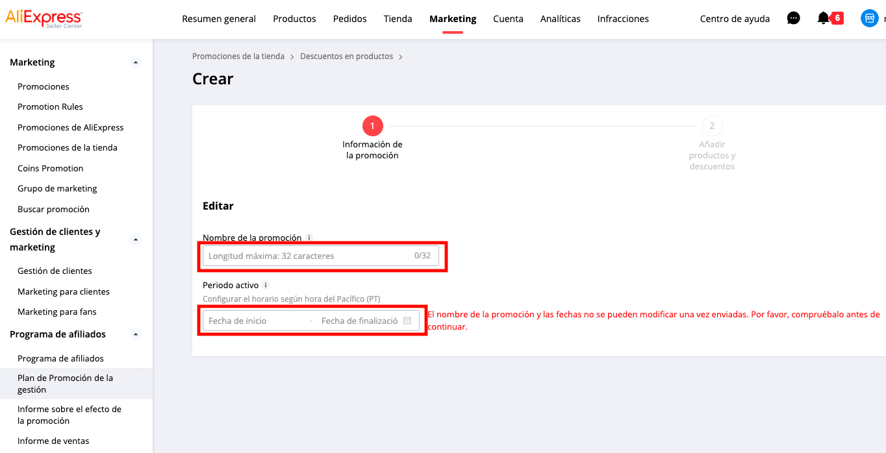Open Promociones in the sidebar

click(x=44, y=86)
